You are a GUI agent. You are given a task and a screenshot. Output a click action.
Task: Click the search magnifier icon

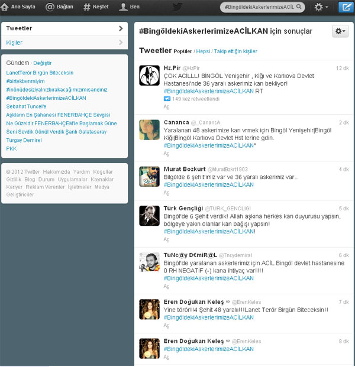pos(299,7)
